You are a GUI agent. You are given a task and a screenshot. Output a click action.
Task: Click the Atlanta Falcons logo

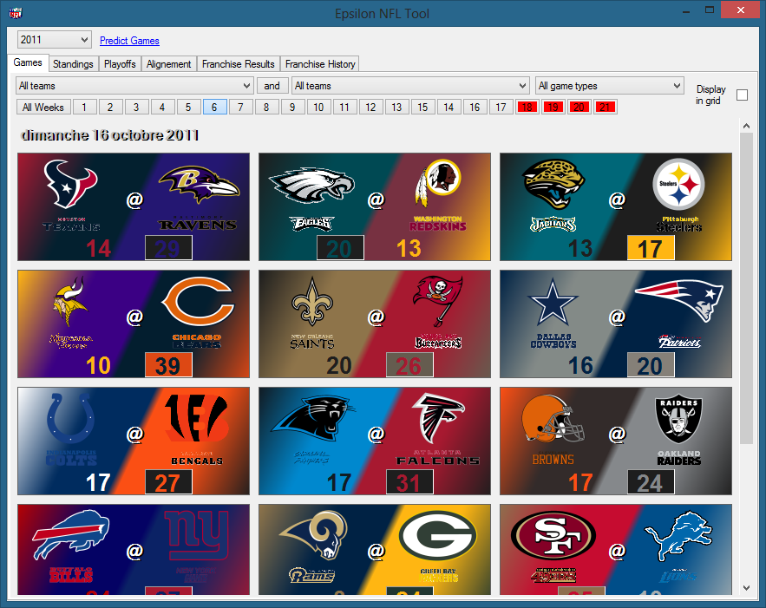tap(438, 418)
